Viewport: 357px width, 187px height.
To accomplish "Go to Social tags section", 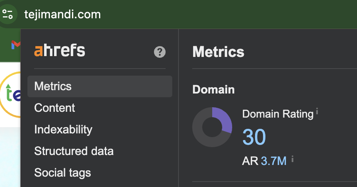I will point(62,173).
